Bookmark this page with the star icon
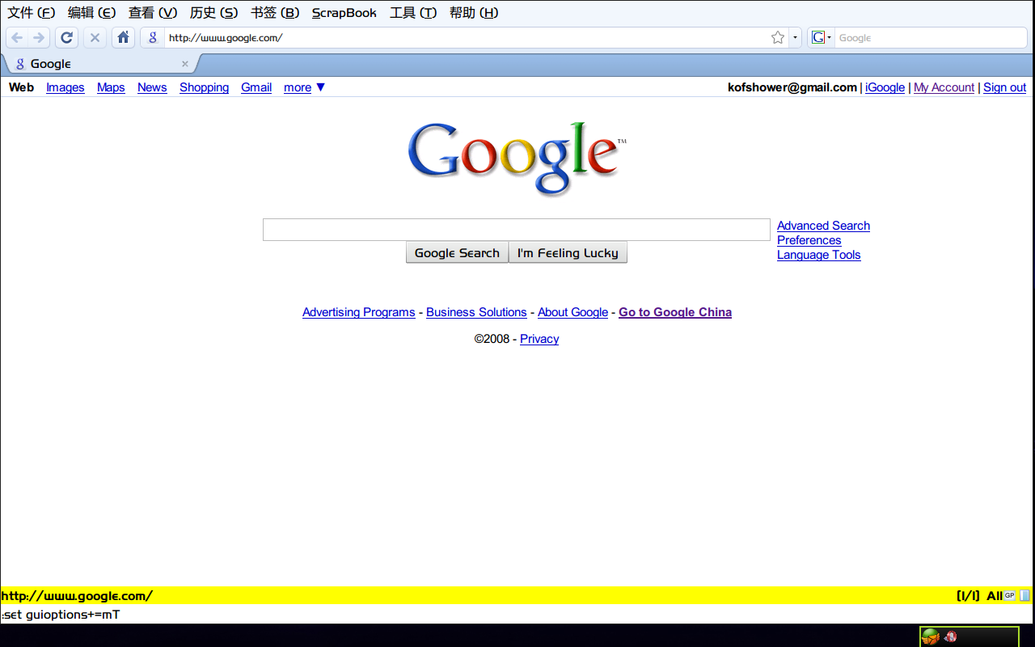Image resolution: width=1035 pixels, height=647 pixels. click(778, 38)
